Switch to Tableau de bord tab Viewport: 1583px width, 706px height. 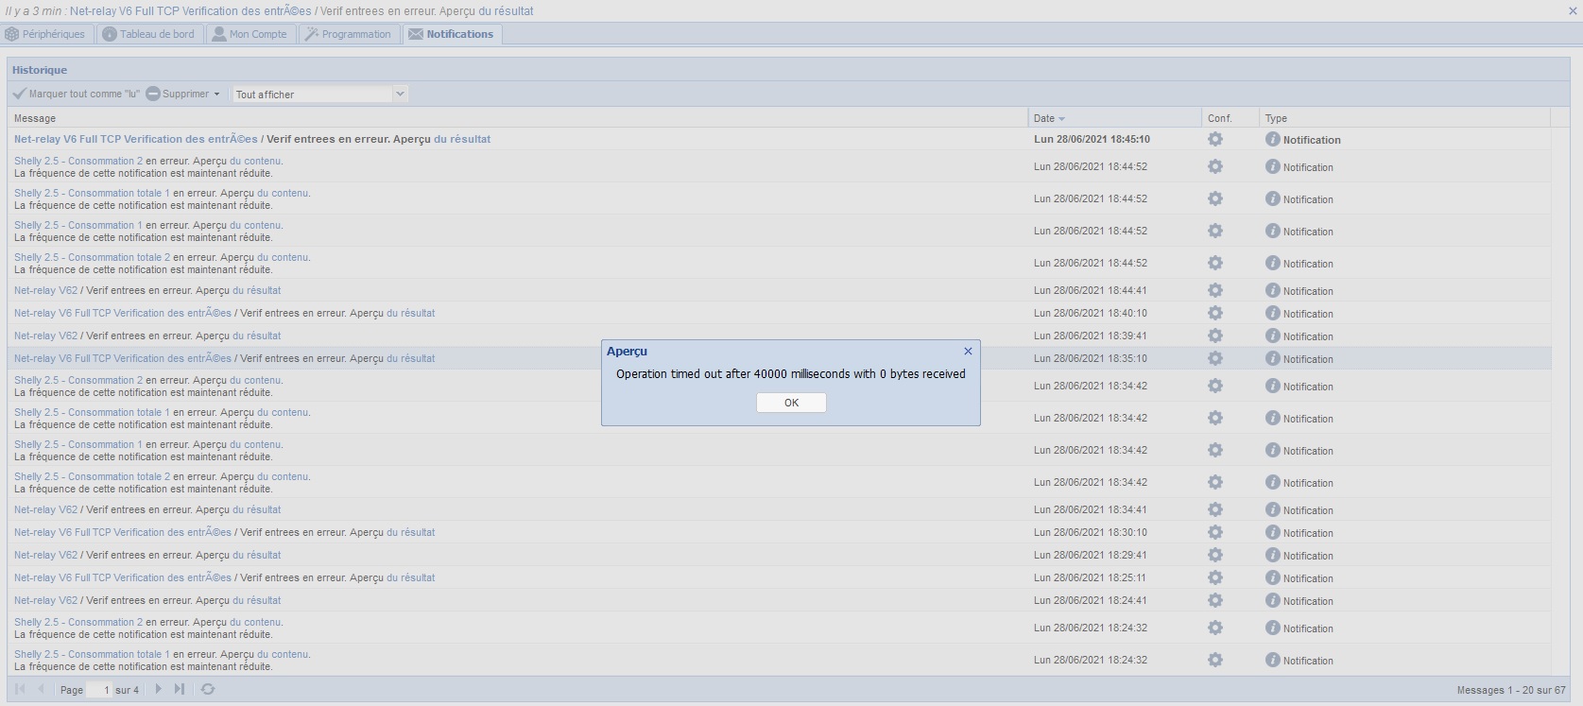point(148,34)
